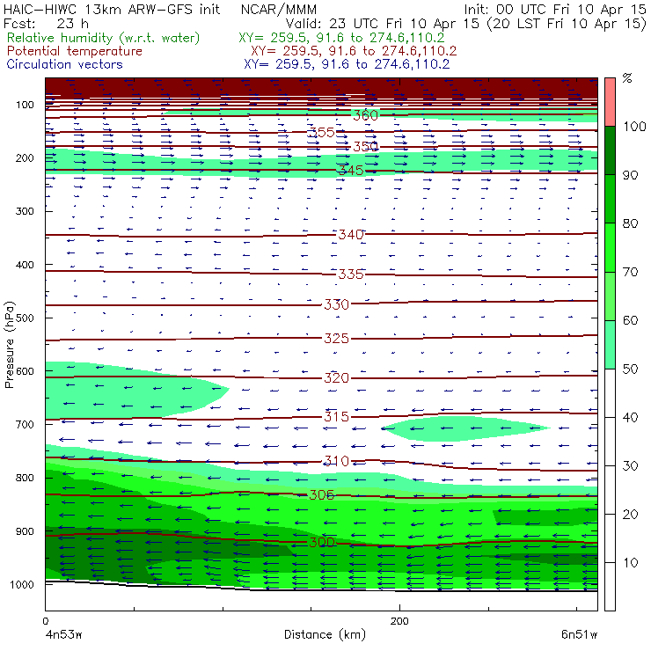The width and height of the screenshot is (651, 651).
Task: Click the 315 contour label
Action: coord(336,416)
